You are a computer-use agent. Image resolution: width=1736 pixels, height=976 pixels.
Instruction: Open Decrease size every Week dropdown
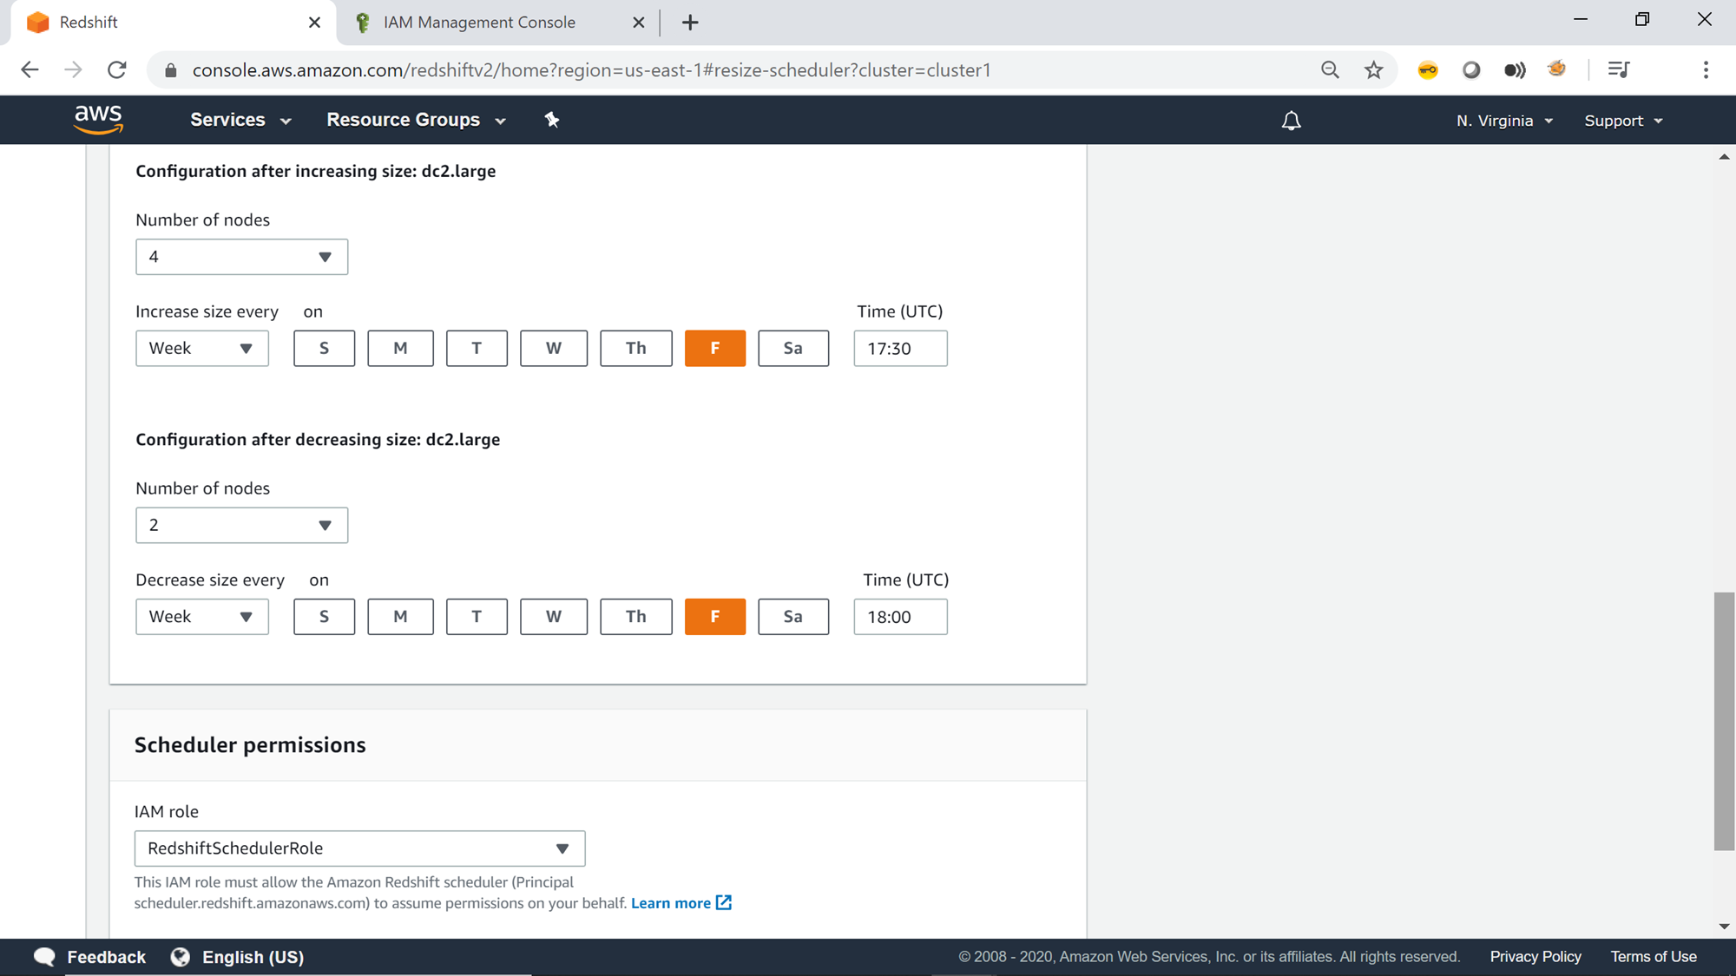pos(201,617)
